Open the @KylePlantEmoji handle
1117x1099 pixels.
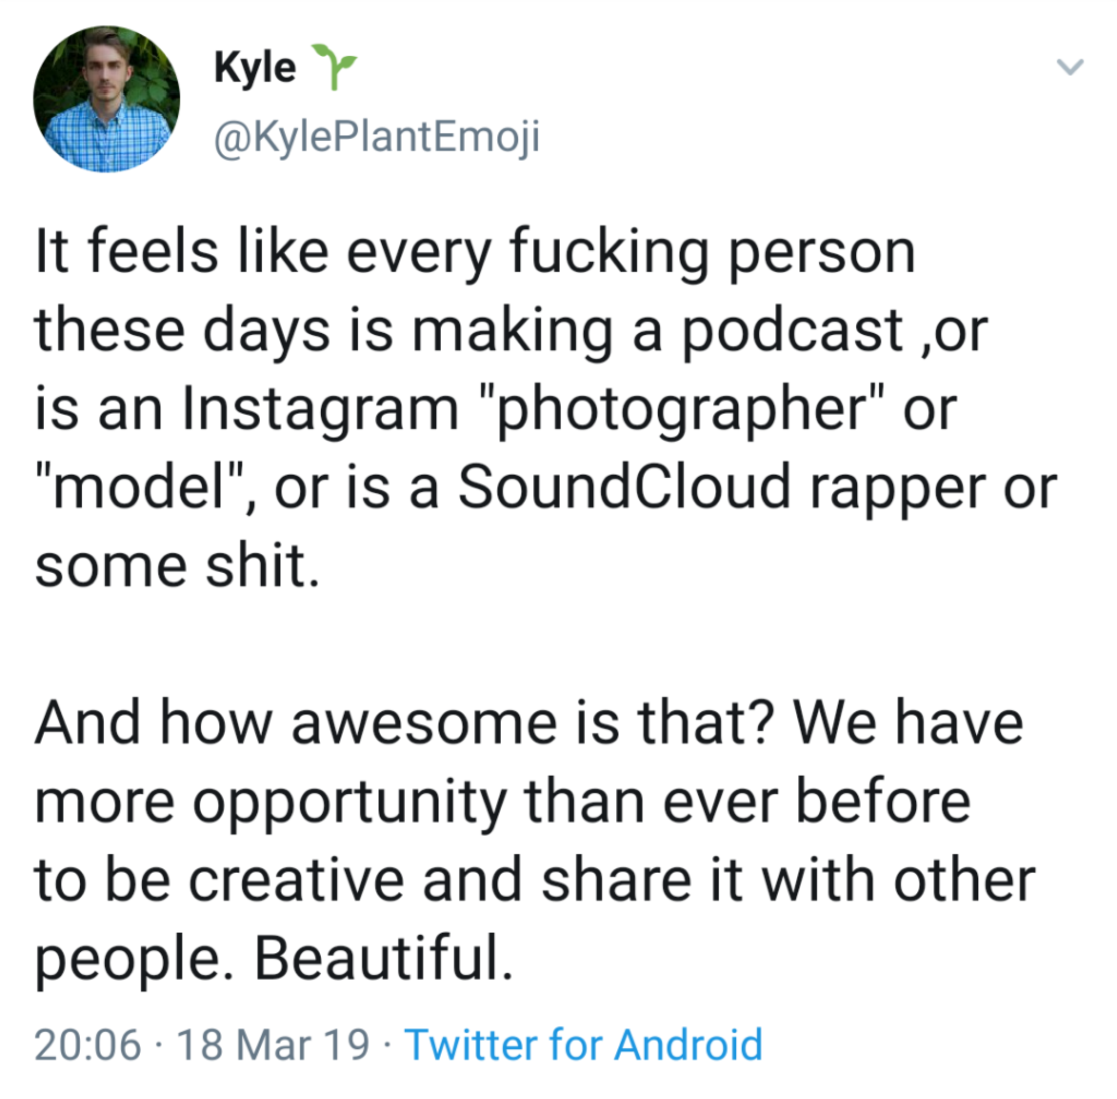pyautogui.click(x=377, y=138)
